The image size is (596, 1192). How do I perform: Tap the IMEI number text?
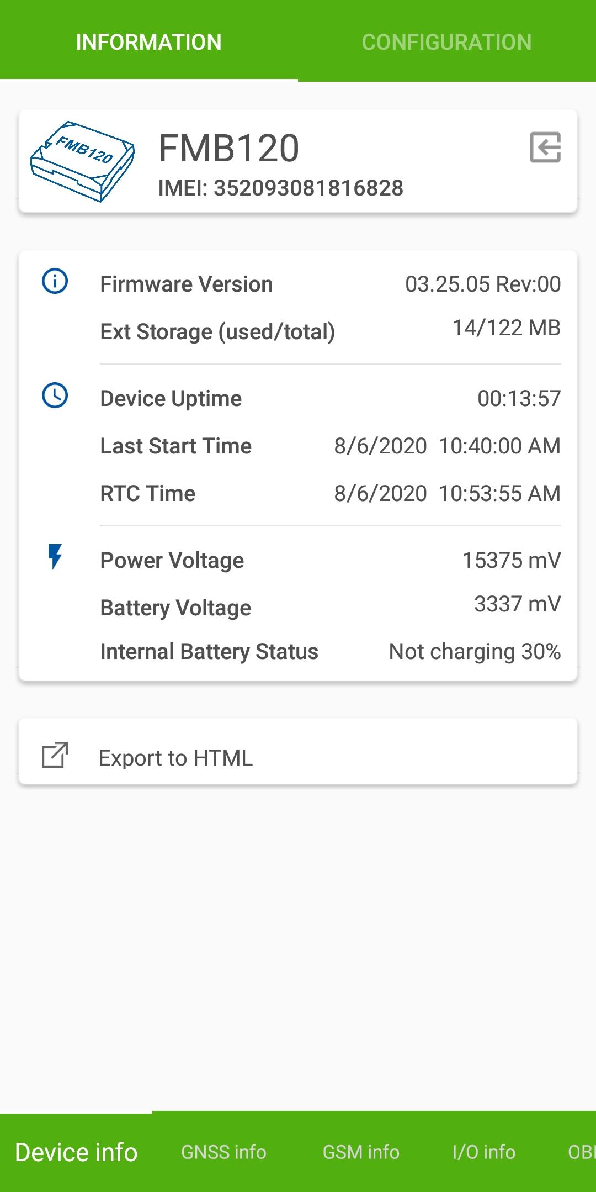[281, 188]
